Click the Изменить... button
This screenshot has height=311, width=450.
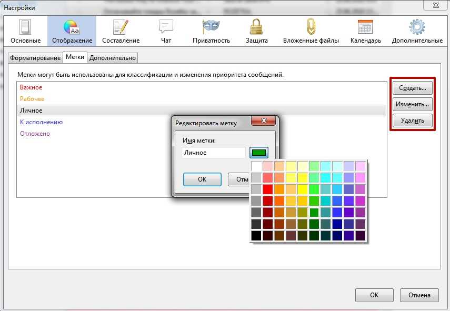(x=413, y=104)
